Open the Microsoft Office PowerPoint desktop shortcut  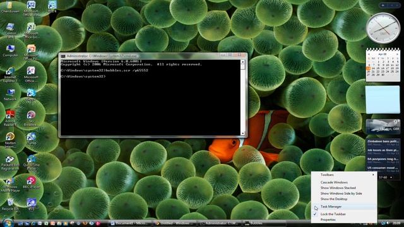pos(31,52)
